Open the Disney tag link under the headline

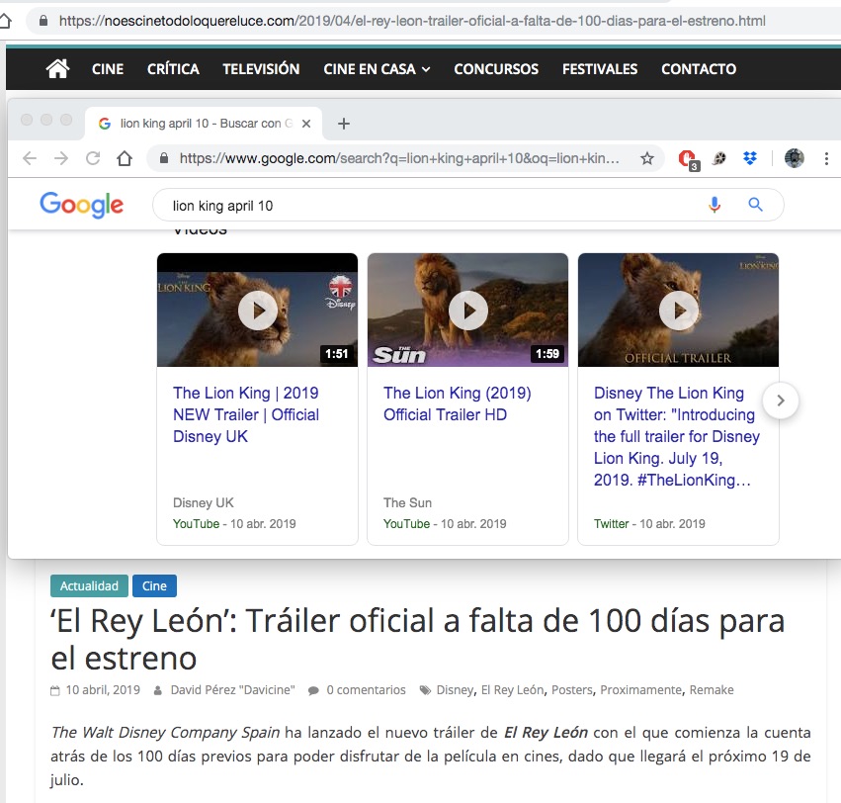(x=455, y=689)
